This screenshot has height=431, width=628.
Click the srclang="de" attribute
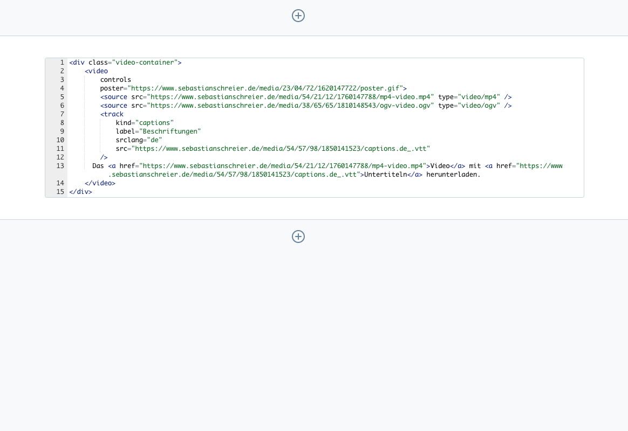click(x=139, y=140)
